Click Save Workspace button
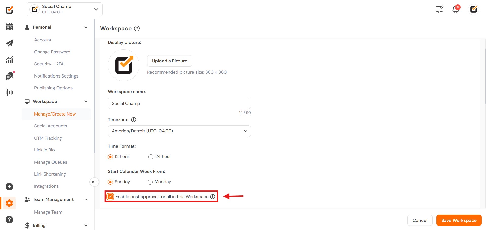Image resolution: width=486 pixels, height=230 pixels. [459, 220]
